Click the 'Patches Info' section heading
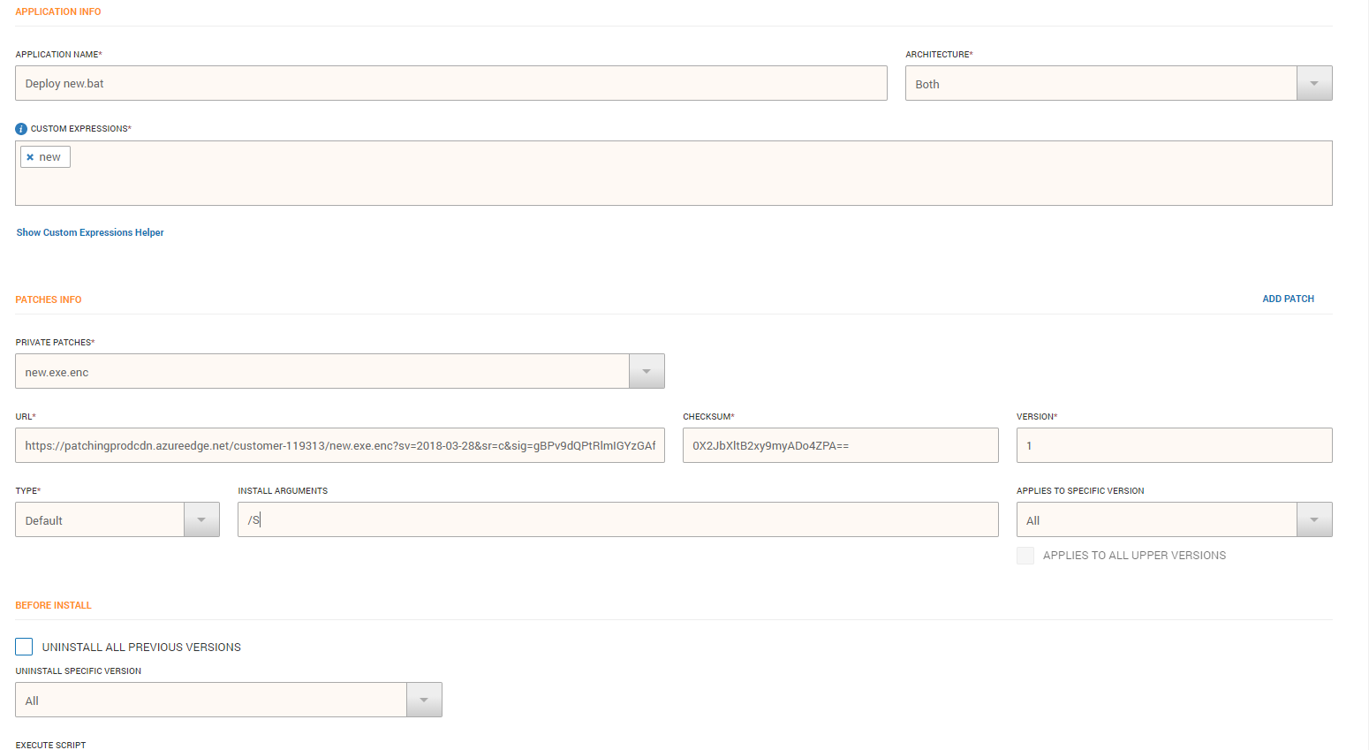Viewport: 1369px width, 750px height. point(49,299)
